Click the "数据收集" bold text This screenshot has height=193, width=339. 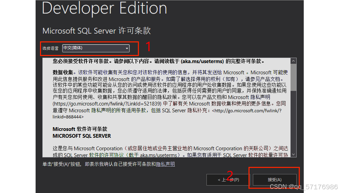[x=63, y=72]
